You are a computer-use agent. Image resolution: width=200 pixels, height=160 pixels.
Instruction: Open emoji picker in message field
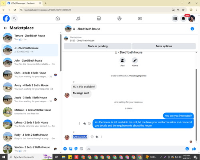(x=187, y=149)
